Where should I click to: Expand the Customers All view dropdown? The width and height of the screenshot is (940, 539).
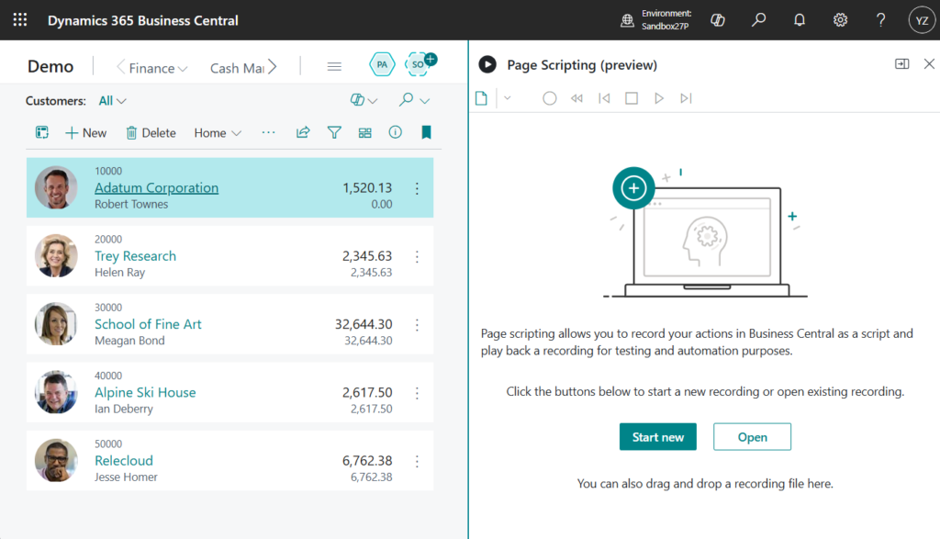tap(112, 101)
